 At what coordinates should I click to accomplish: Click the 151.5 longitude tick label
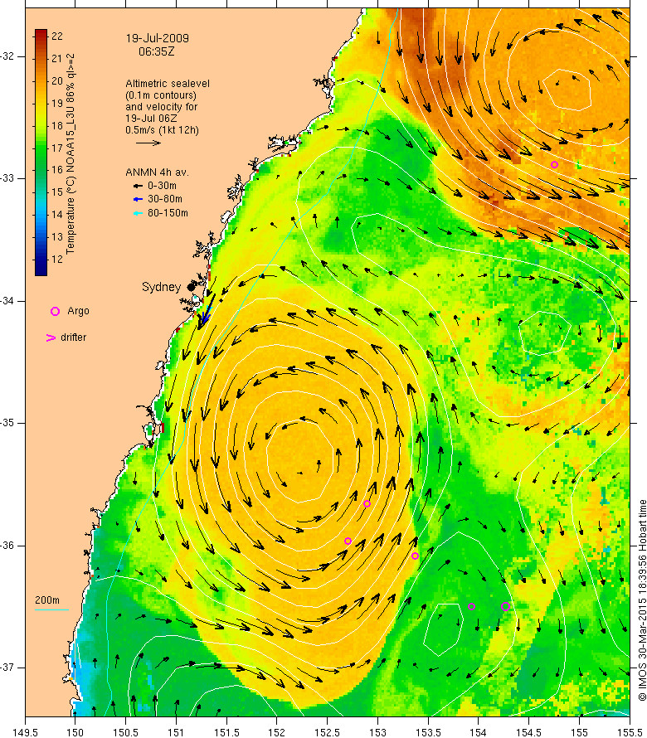226,732
